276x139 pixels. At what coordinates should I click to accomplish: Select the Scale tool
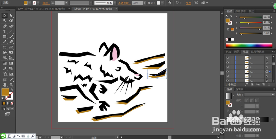[11, 47]
